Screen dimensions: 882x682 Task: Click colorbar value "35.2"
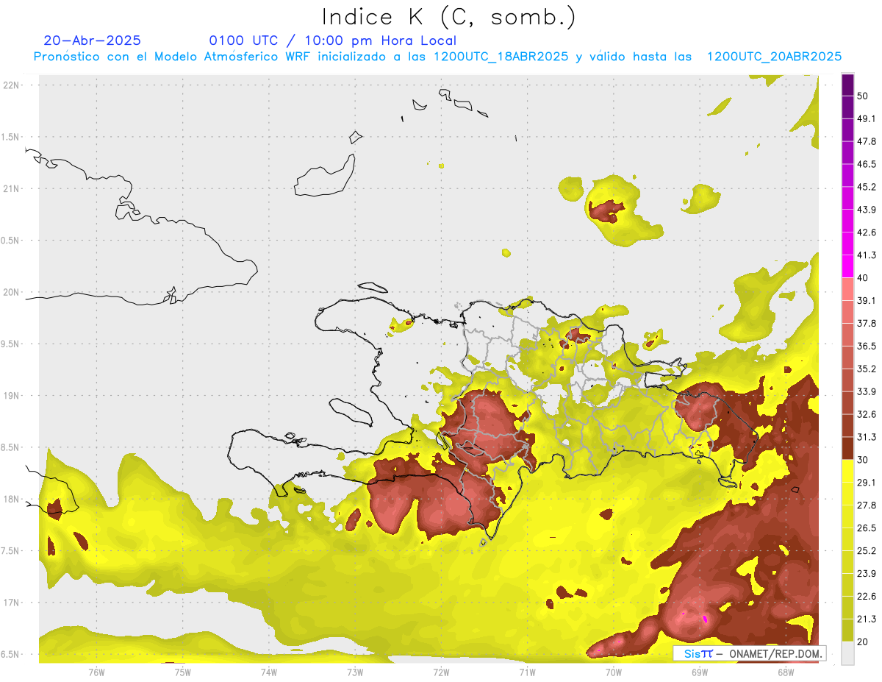(x=867, y=369)
